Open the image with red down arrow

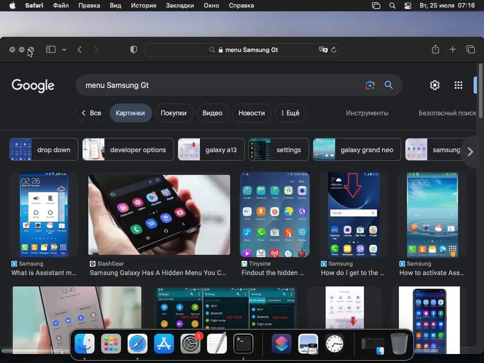coord(354,215)
